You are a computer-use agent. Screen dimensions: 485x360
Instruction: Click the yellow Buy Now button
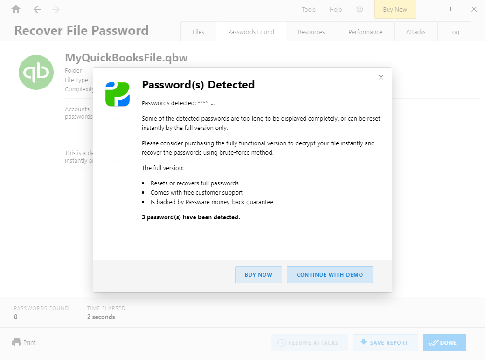point(395,10)
